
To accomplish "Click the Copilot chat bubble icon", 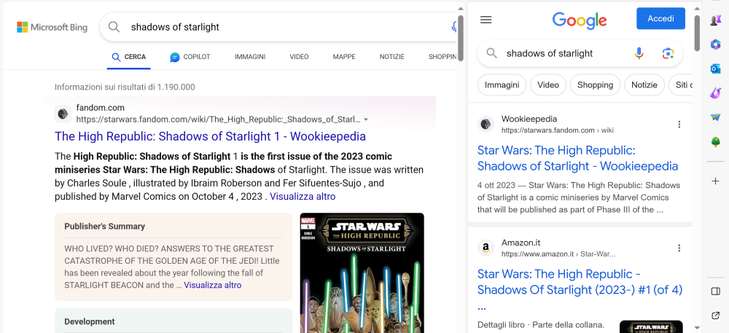I will coord(175,57).
